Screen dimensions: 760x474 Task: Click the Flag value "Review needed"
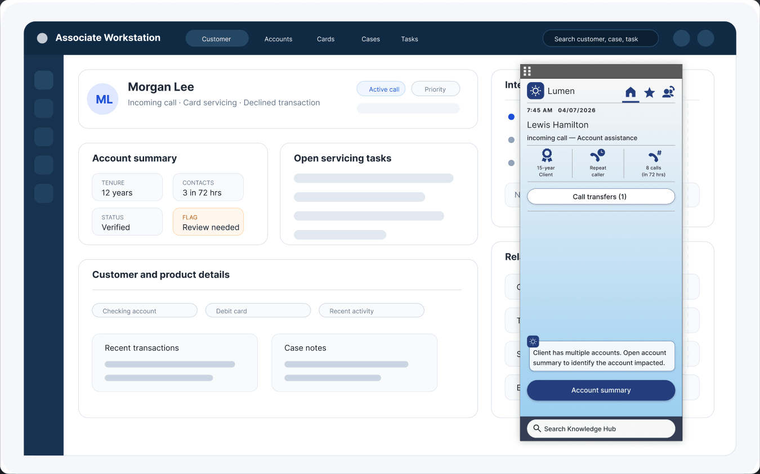pyautogui.click(x=211, y=228)
